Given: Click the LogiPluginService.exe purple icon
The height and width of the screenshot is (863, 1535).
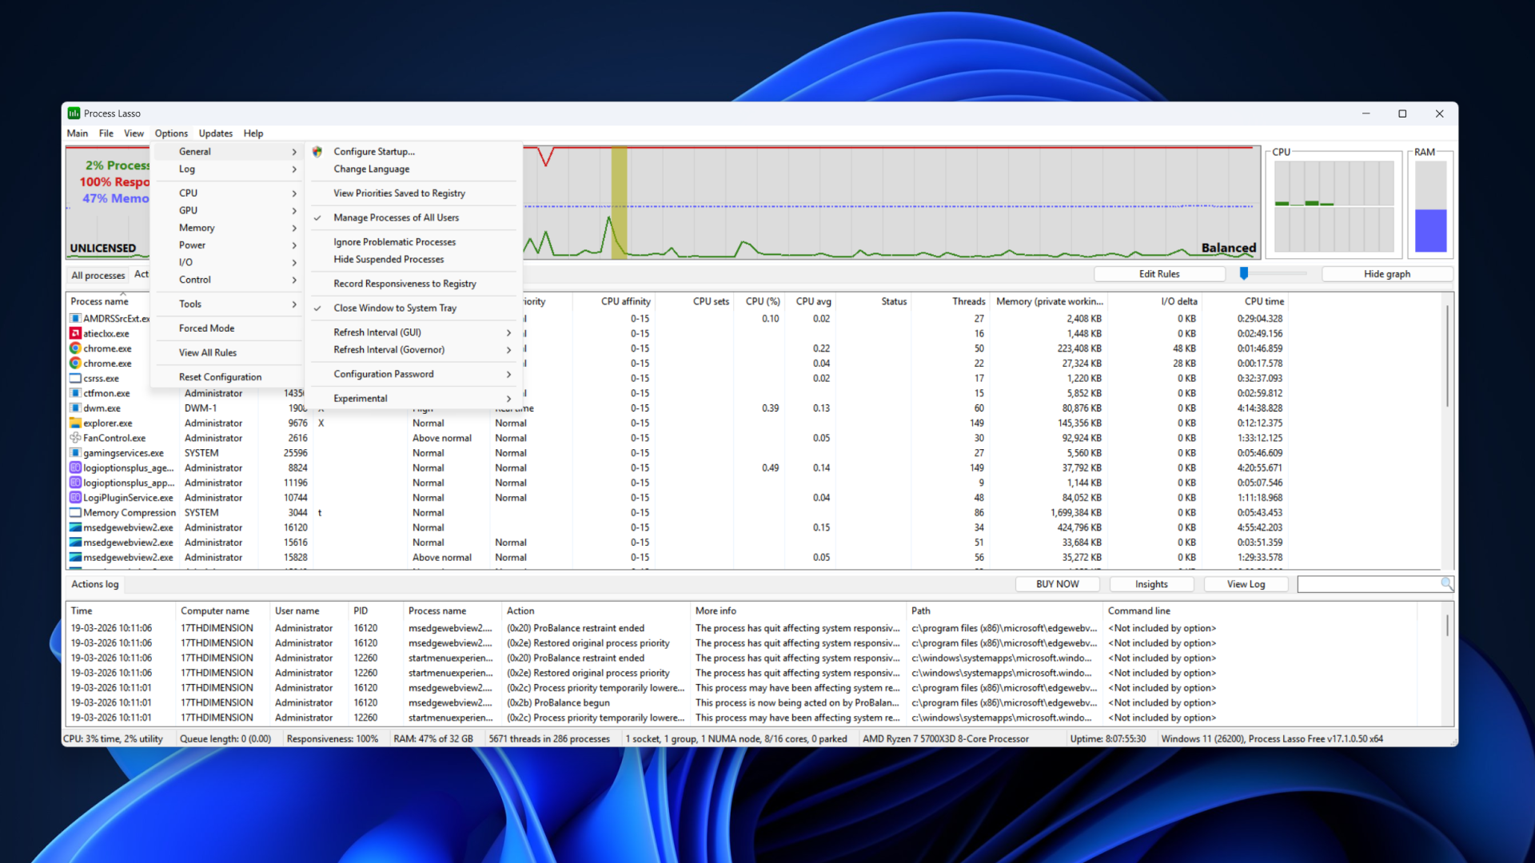Looking at the screenshot, I should (x=76, y=498).
